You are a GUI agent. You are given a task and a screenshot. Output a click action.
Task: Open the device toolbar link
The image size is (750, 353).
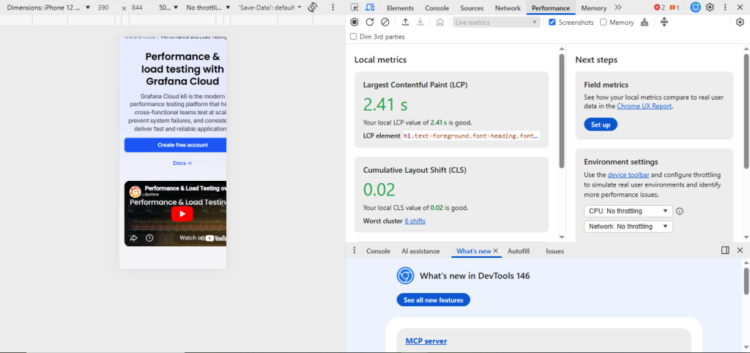pyautogui.click(x=628, y=175)
